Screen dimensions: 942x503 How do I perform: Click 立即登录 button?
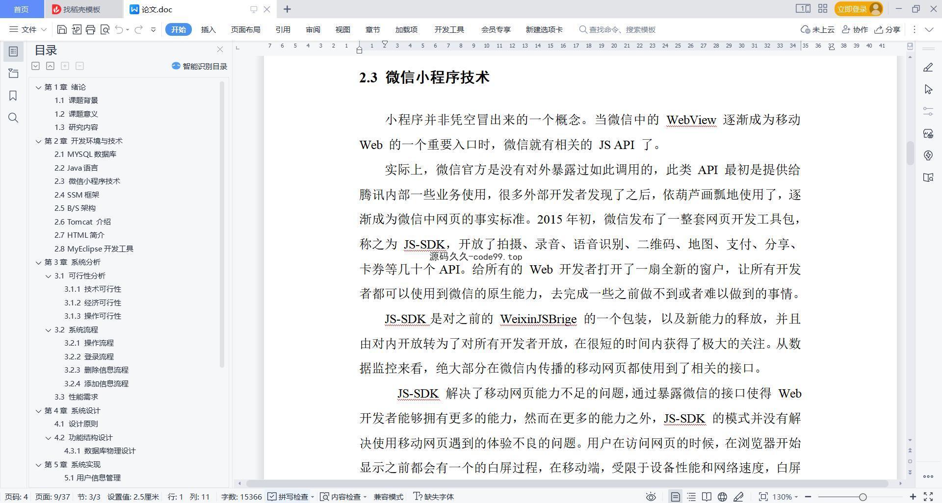point(858,9)
